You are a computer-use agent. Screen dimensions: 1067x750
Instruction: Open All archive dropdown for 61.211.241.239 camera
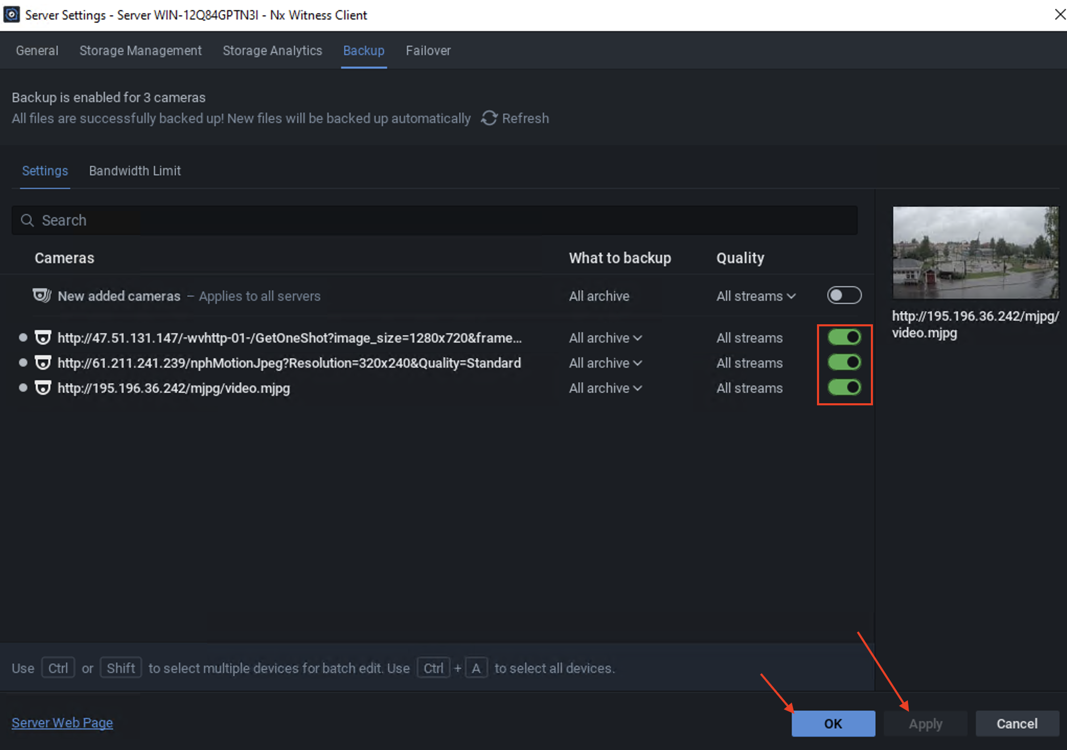(605, 363)
